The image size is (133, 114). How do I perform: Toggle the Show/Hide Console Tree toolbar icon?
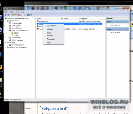[15, 15]
